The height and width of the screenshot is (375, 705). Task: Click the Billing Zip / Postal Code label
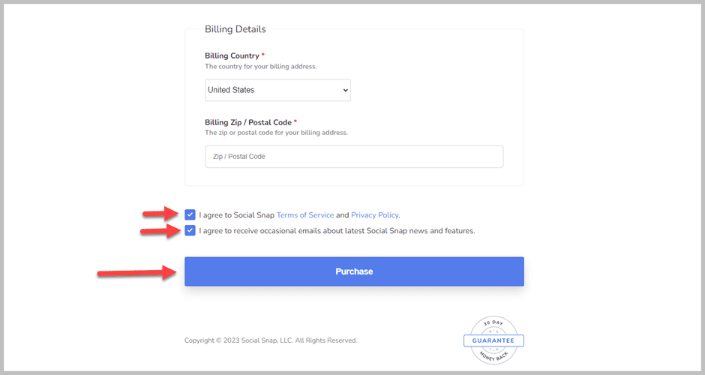coord(248,122)
